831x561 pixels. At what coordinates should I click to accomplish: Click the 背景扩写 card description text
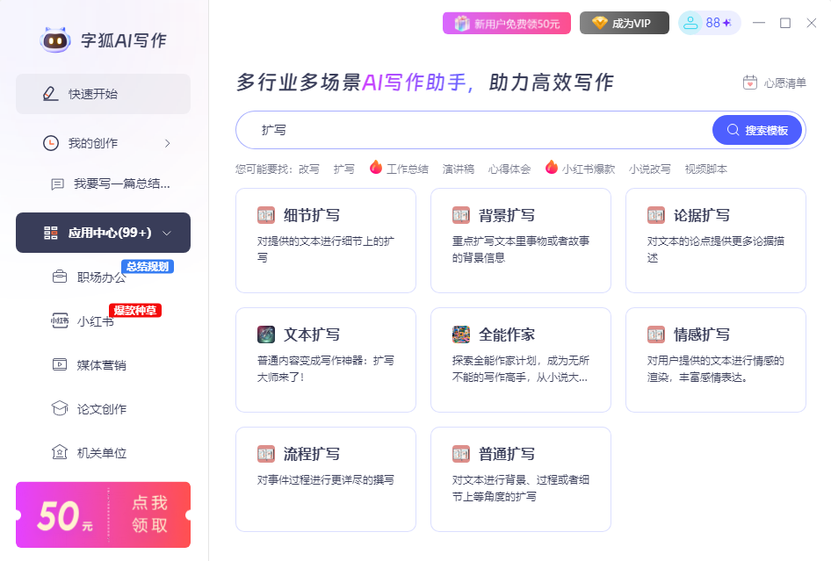520,249
